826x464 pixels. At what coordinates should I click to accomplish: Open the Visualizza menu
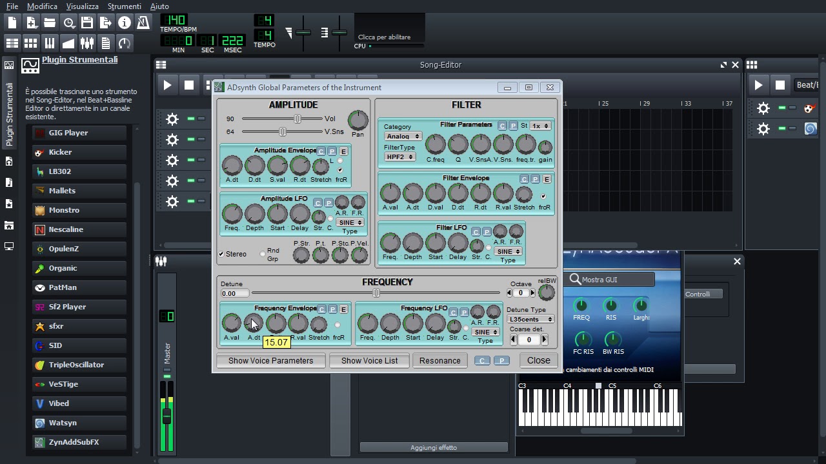click(x=82, y=6)
